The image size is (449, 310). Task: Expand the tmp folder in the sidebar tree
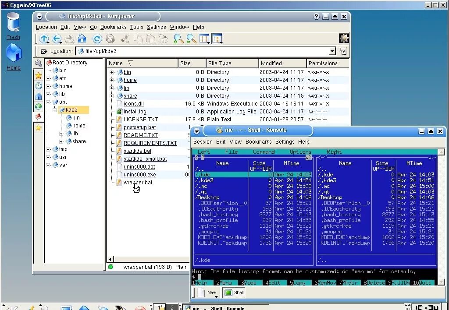click(48, 149)
